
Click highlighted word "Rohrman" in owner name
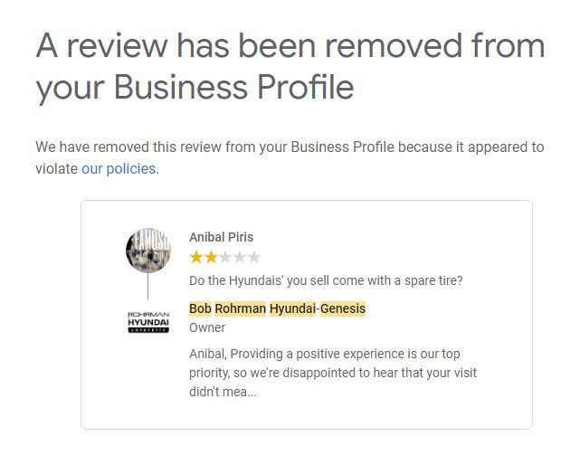(240, 308)
